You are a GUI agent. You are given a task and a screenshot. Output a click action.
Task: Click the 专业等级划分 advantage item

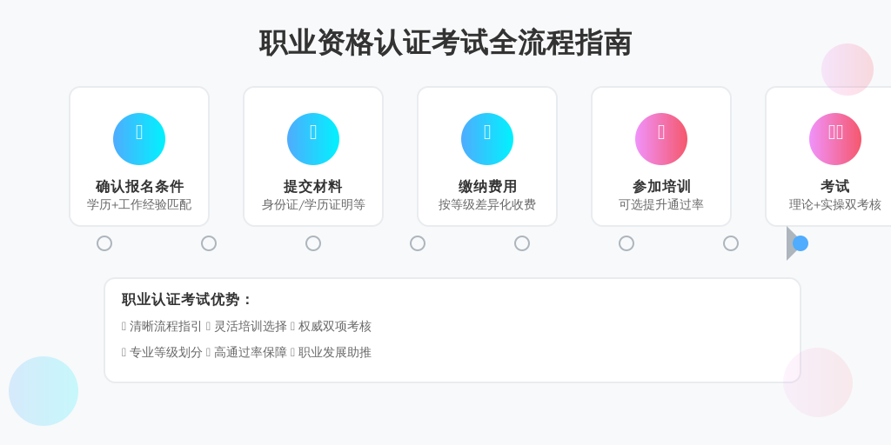[162, 353]
